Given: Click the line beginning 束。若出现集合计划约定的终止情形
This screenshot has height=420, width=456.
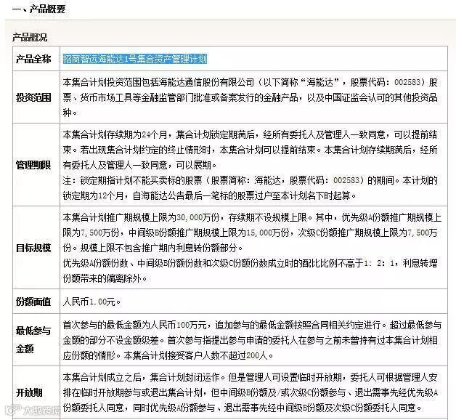Looking at the screenshot, I should 251,150.
